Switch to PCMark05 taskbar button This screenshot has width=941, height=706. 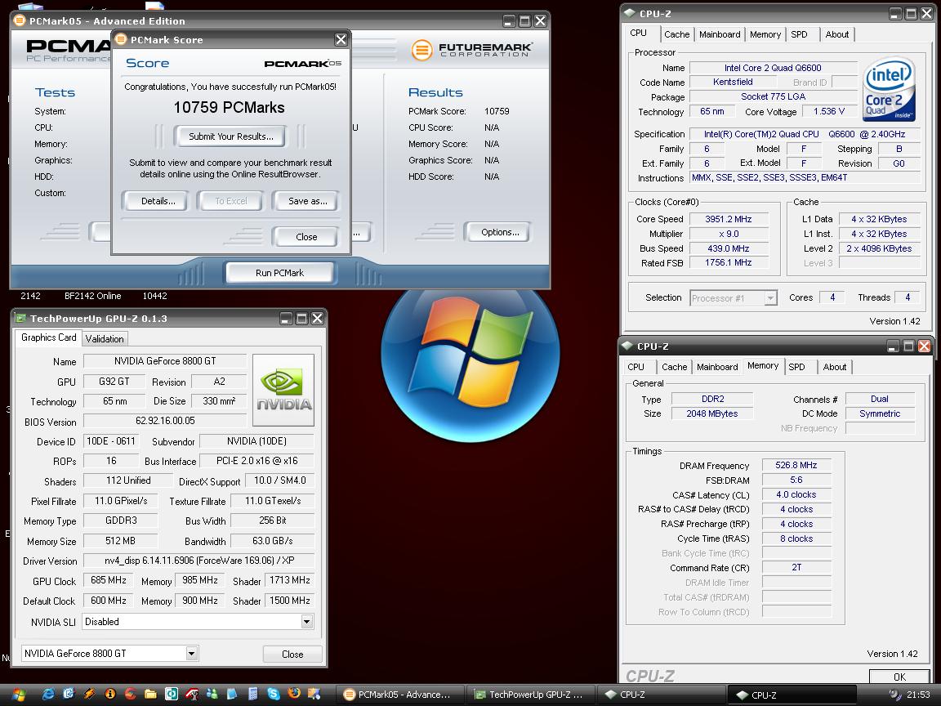pos(399,695)
